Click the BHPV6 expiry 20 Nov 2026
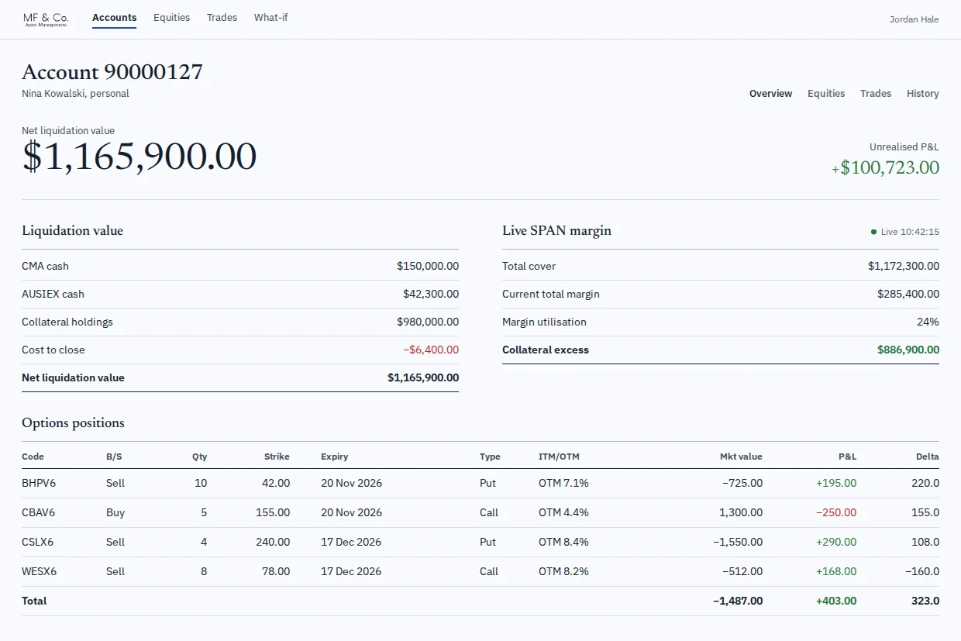This screenshot has height=641, width=961. [x=351, y=483]
